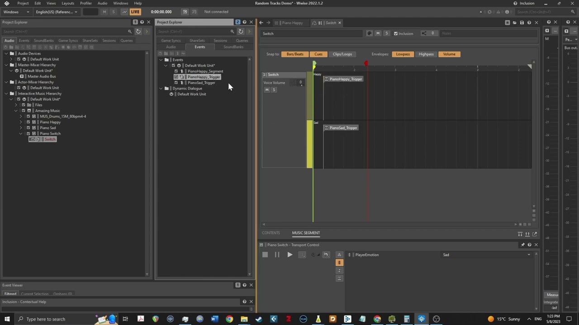Toggle checkbox for Amazing Music container

click(x=24, y=111)
